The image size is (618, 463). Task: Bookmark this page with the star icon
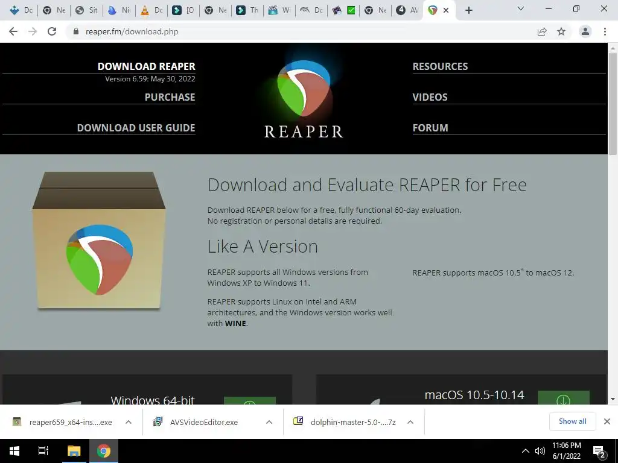(561, 31)
